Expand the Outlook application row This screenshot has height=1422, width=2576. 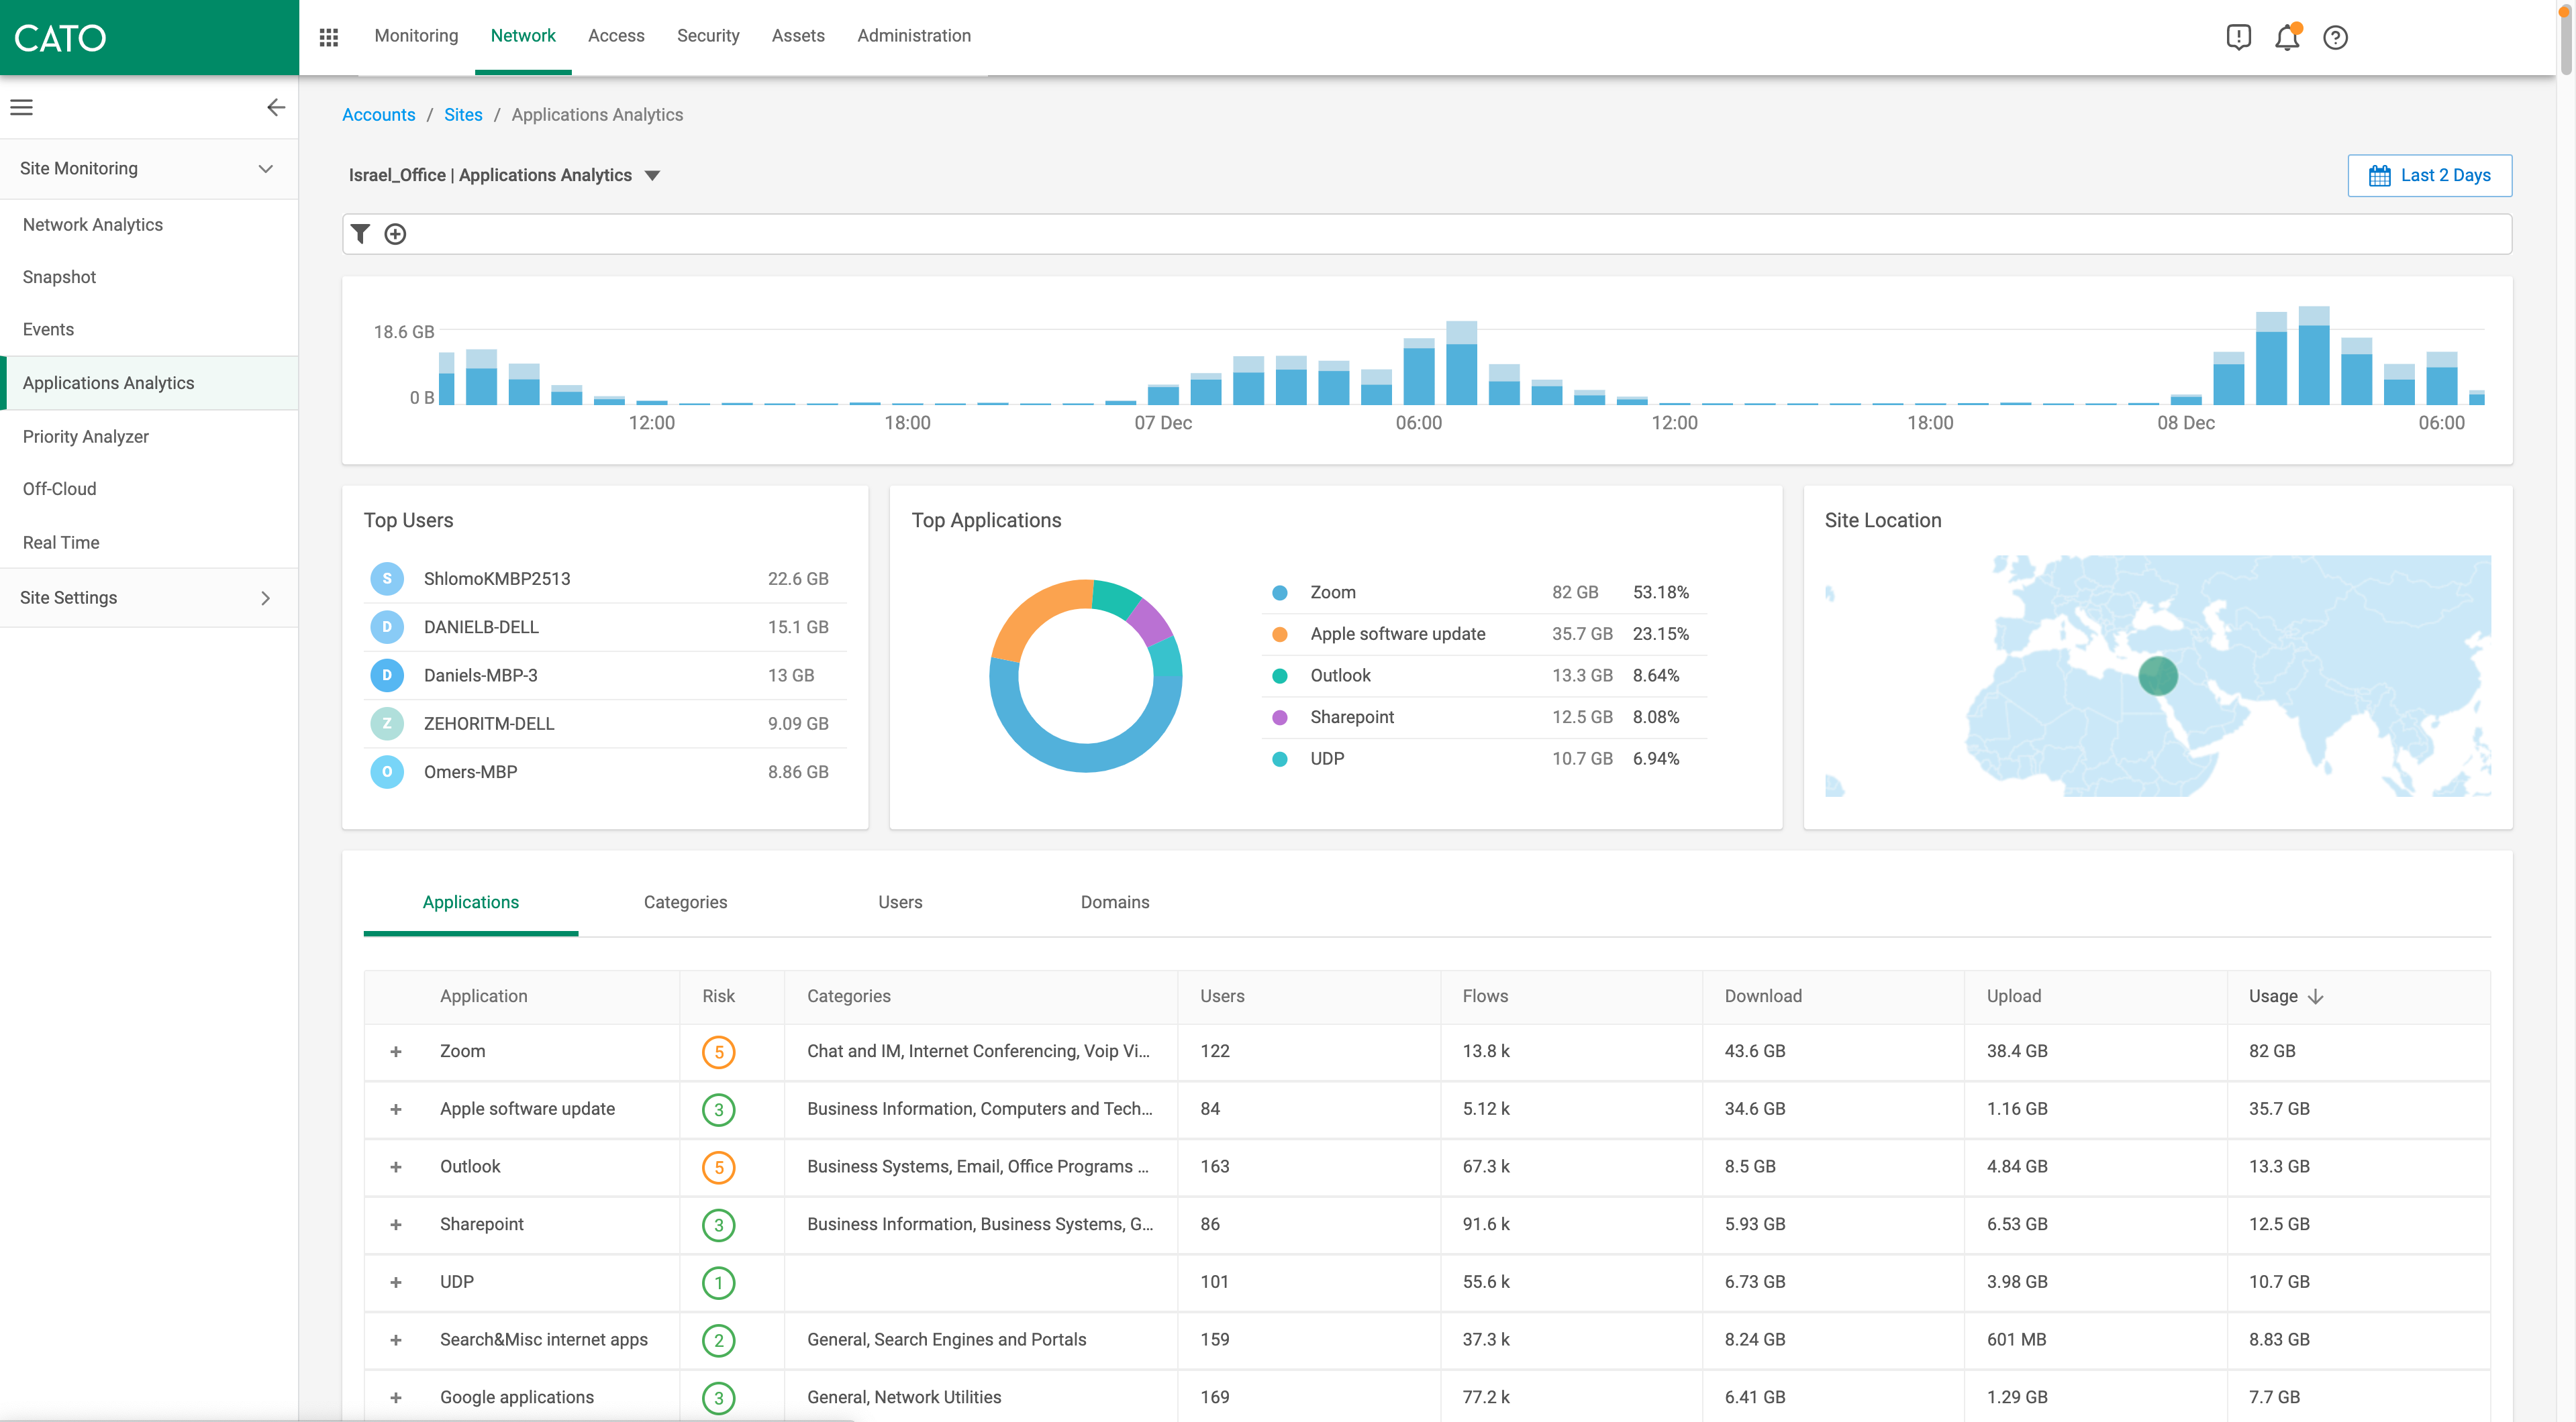click(x=396, y=1166)
